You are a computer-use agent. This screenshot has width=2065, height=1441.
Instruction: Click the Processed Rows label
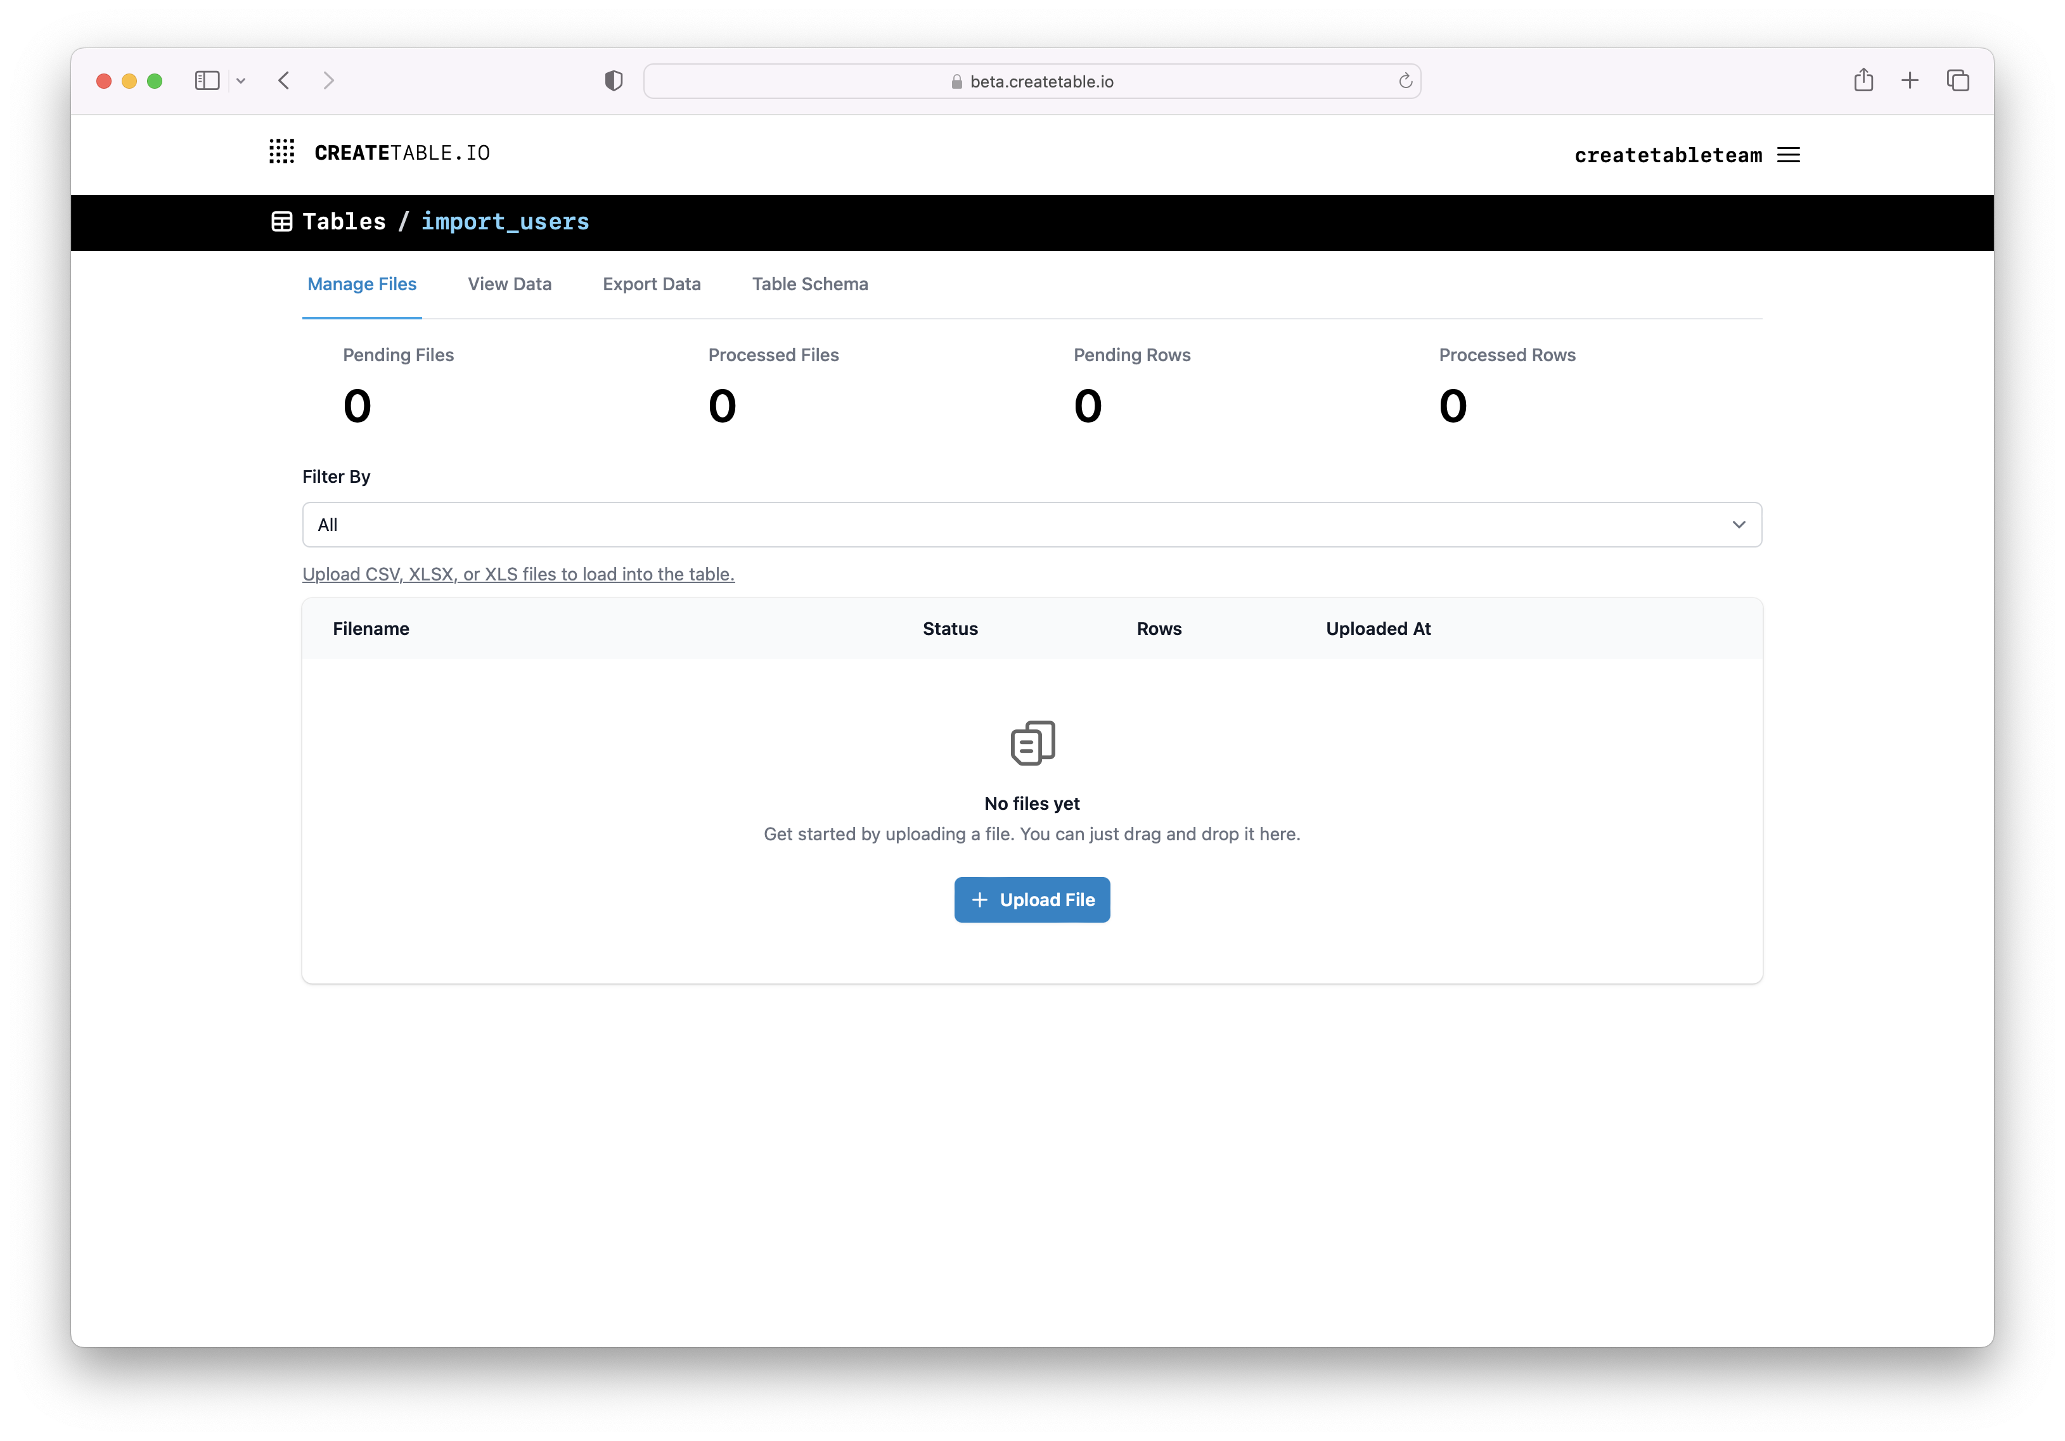(x=1507, y=355)
